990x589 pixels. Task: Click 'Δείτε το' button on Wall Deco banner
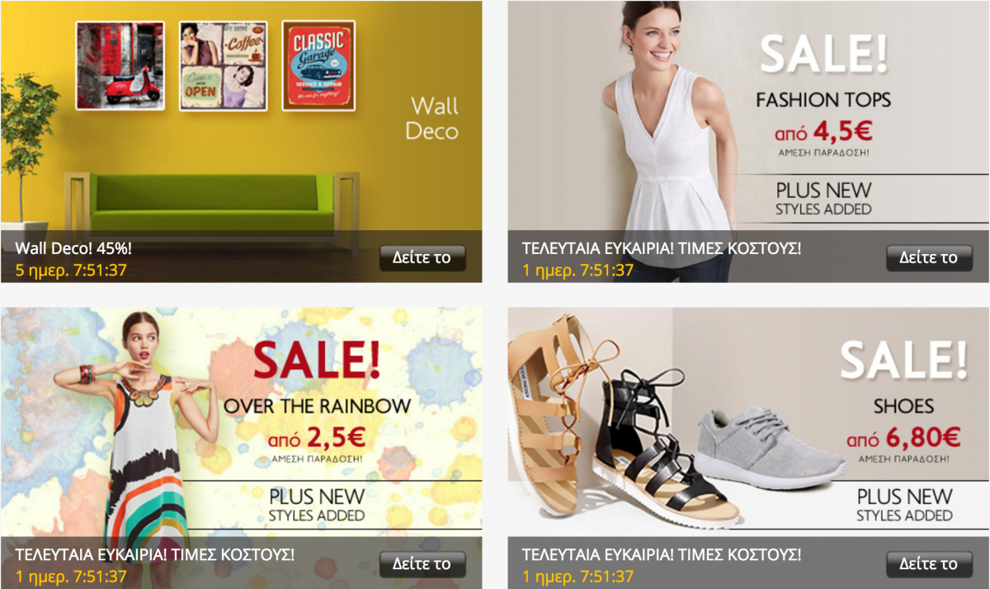click(422, 257)
